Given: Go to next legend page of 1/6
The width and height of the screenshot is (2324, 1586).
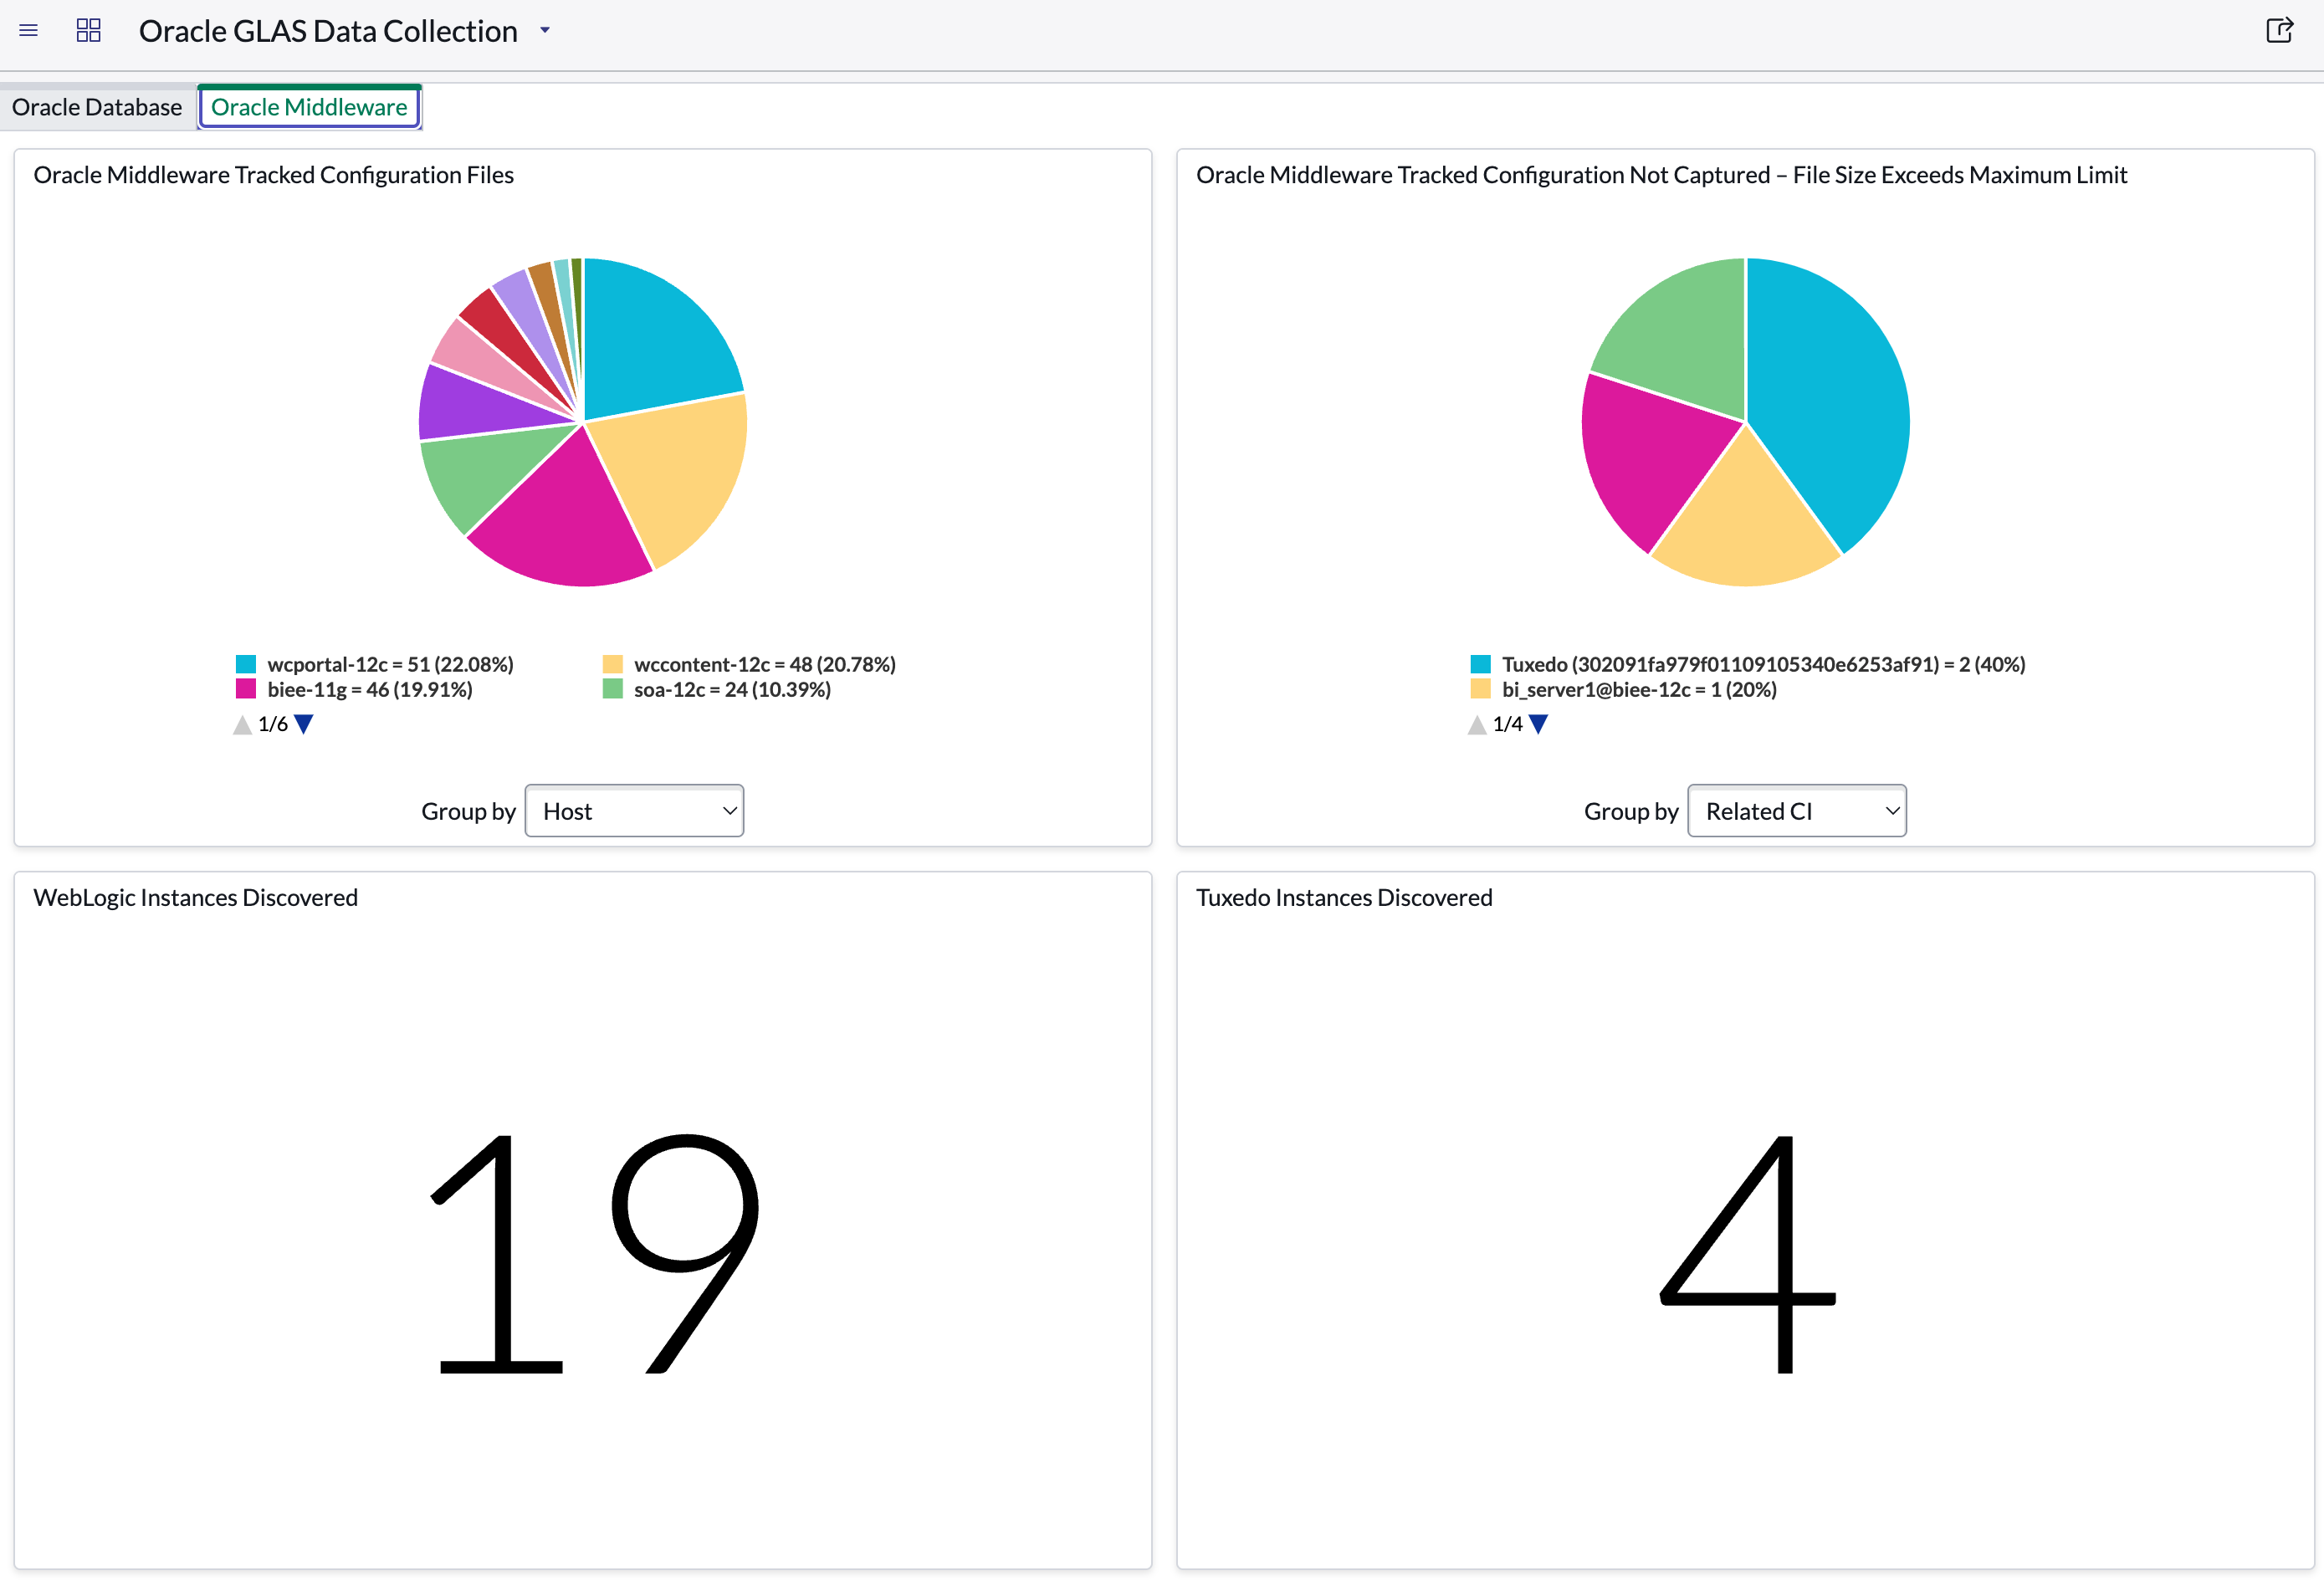Looking at the screenshot, I should [x=304, y=724].
